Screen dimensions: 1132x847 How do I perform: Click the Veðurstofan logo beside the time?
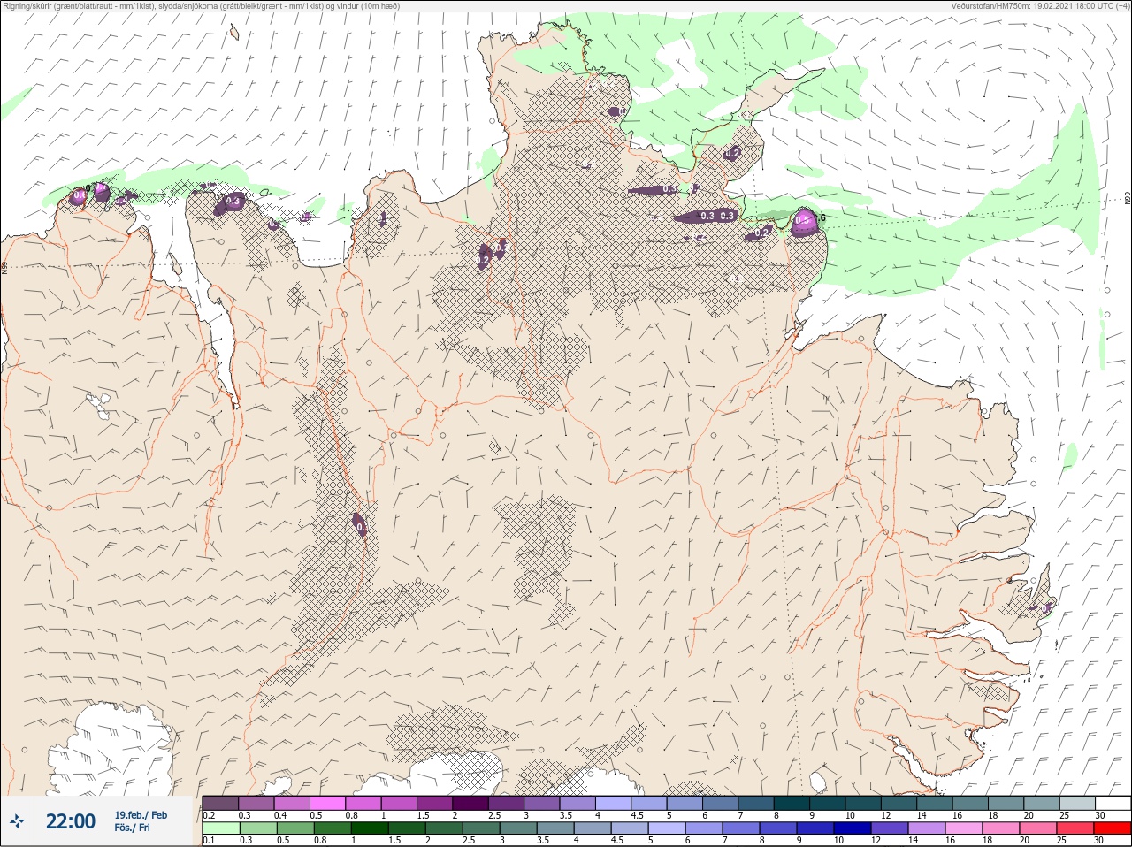(x=17, y=821)
